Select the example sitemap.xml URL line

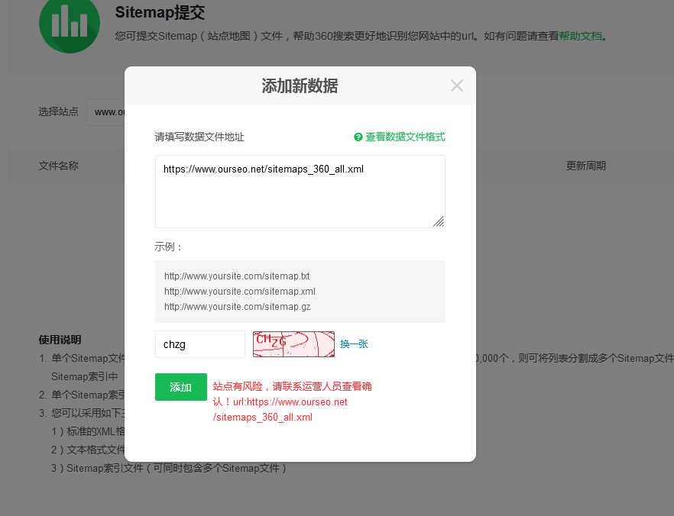[240, 292]
